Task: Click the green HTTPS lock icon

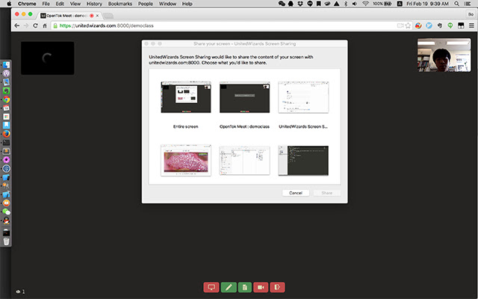Action: 55,25
